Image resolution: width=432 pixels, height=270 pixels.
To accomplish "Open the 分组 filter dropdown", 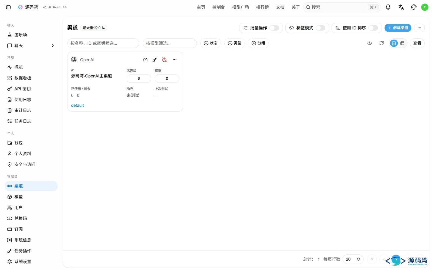I will pos(258,43).
